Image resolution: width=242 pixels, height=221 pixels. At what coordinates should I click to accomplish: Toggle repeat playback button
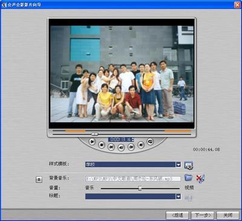(x=150, y=142)
